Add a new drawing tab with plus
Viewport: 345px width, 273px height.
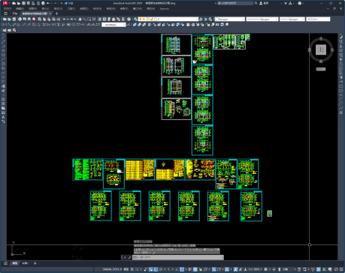point(57,13)
